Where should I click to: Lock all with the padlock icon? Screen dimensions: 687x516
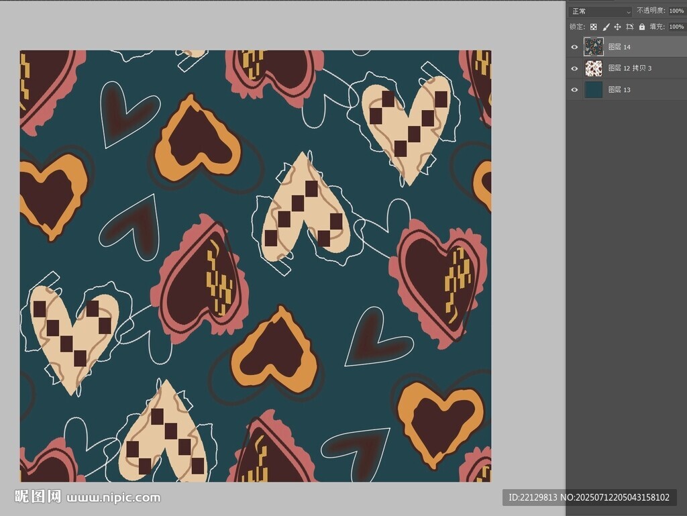[x=642, y=27]
